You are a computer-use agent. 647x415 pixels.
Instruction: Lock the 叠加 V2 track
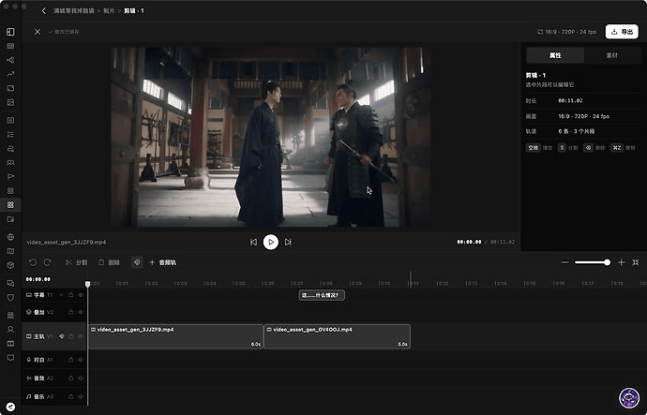click(x=71, y=312)
